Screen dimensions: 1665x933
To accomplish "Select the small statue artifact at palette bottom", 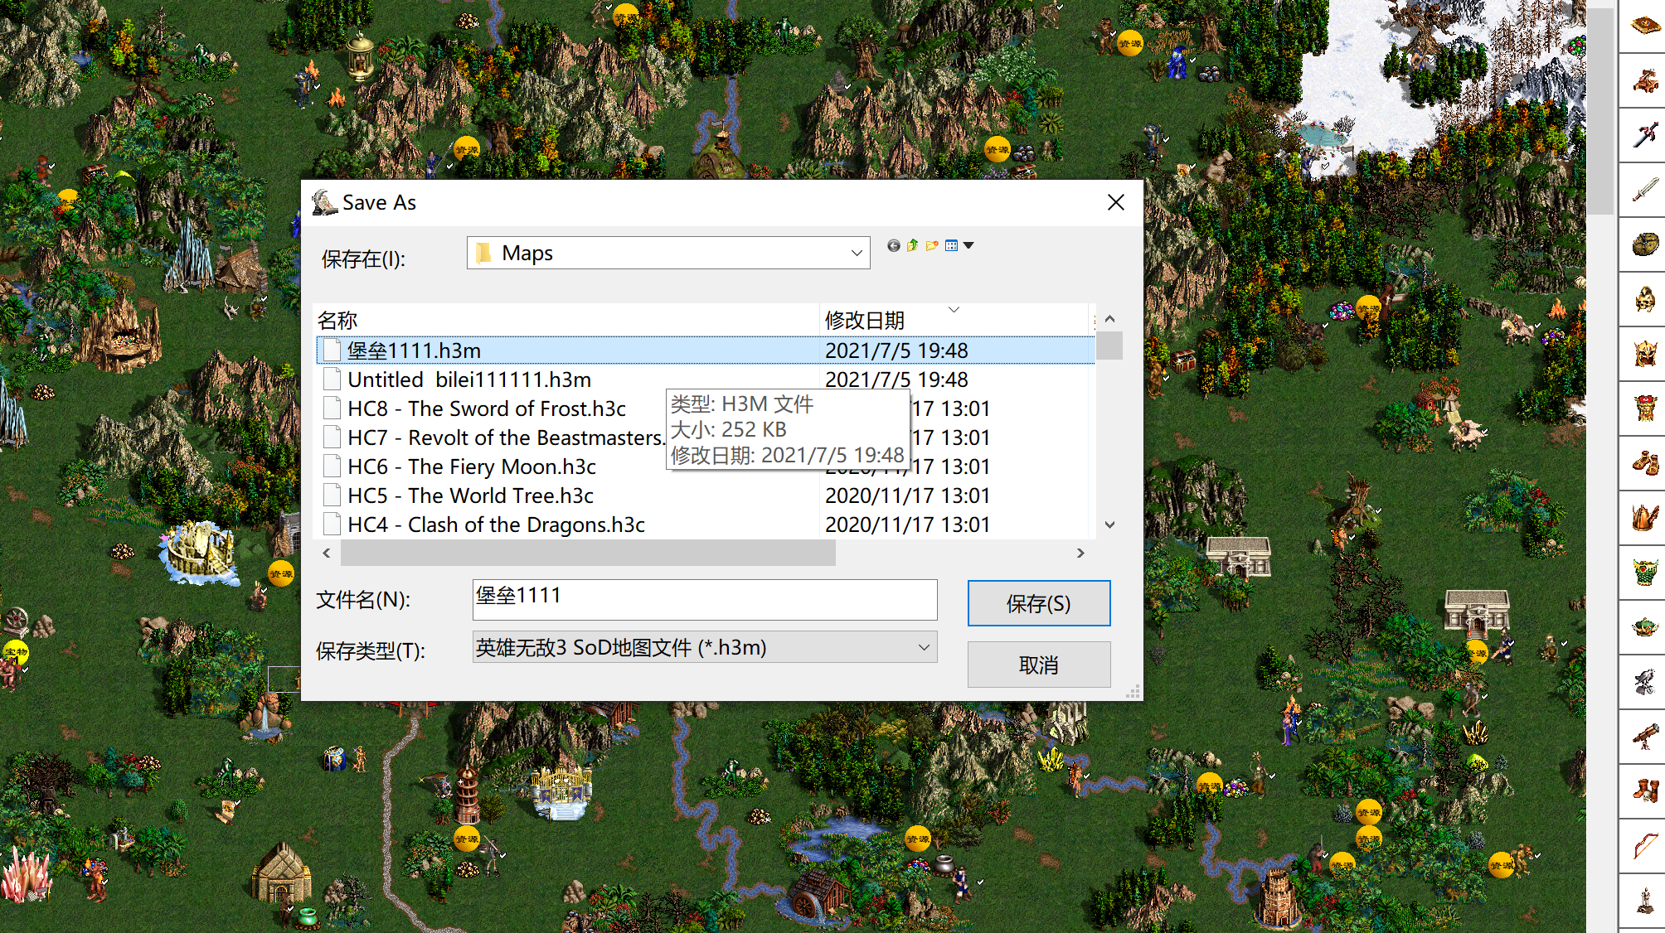I will 1646,901.
